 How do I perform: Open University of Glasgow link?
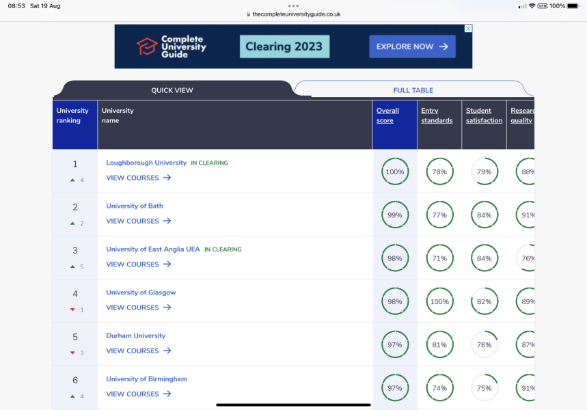(x=141, y=292)
